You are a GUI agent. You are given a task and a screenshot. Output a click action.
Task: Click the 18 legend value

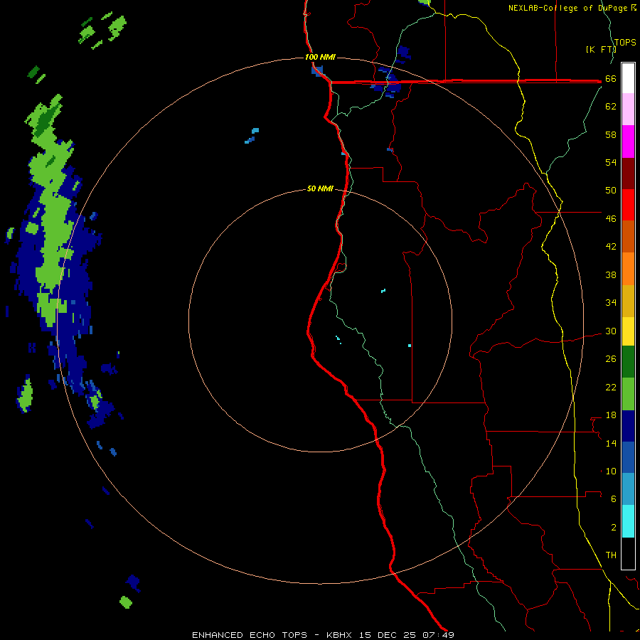tap(611, 415)
